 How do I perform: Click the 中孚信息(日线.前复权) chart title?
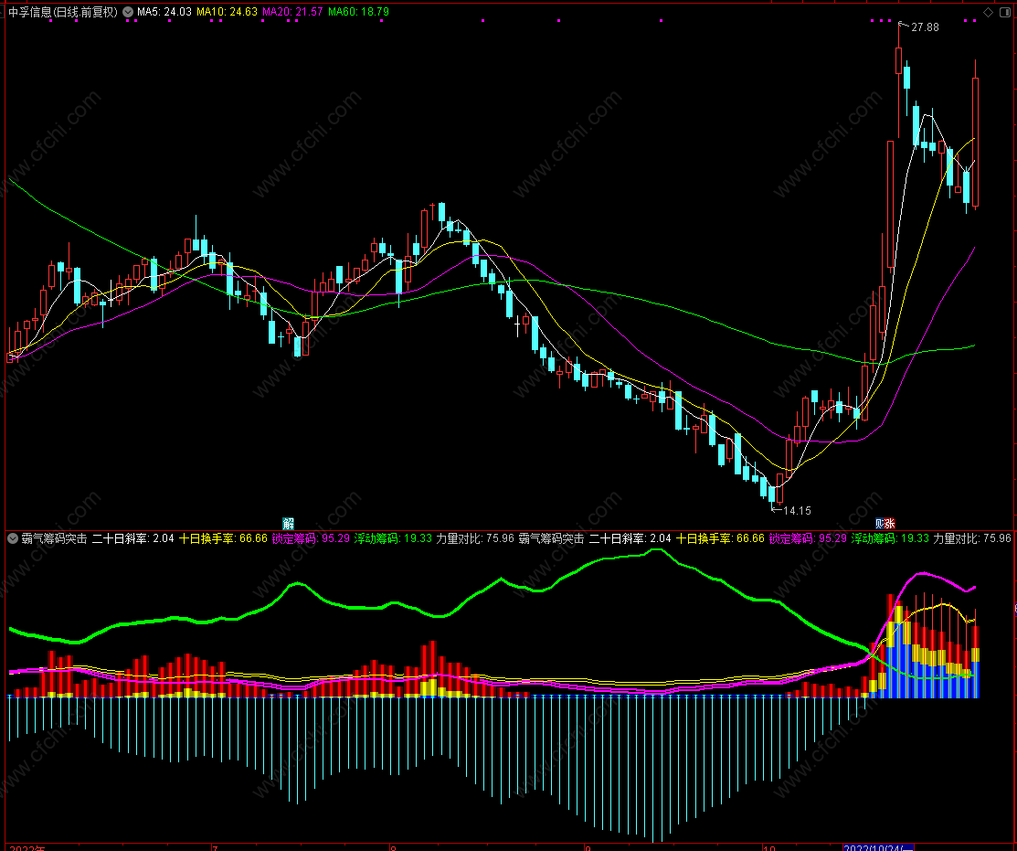click(x=62, y=12)
